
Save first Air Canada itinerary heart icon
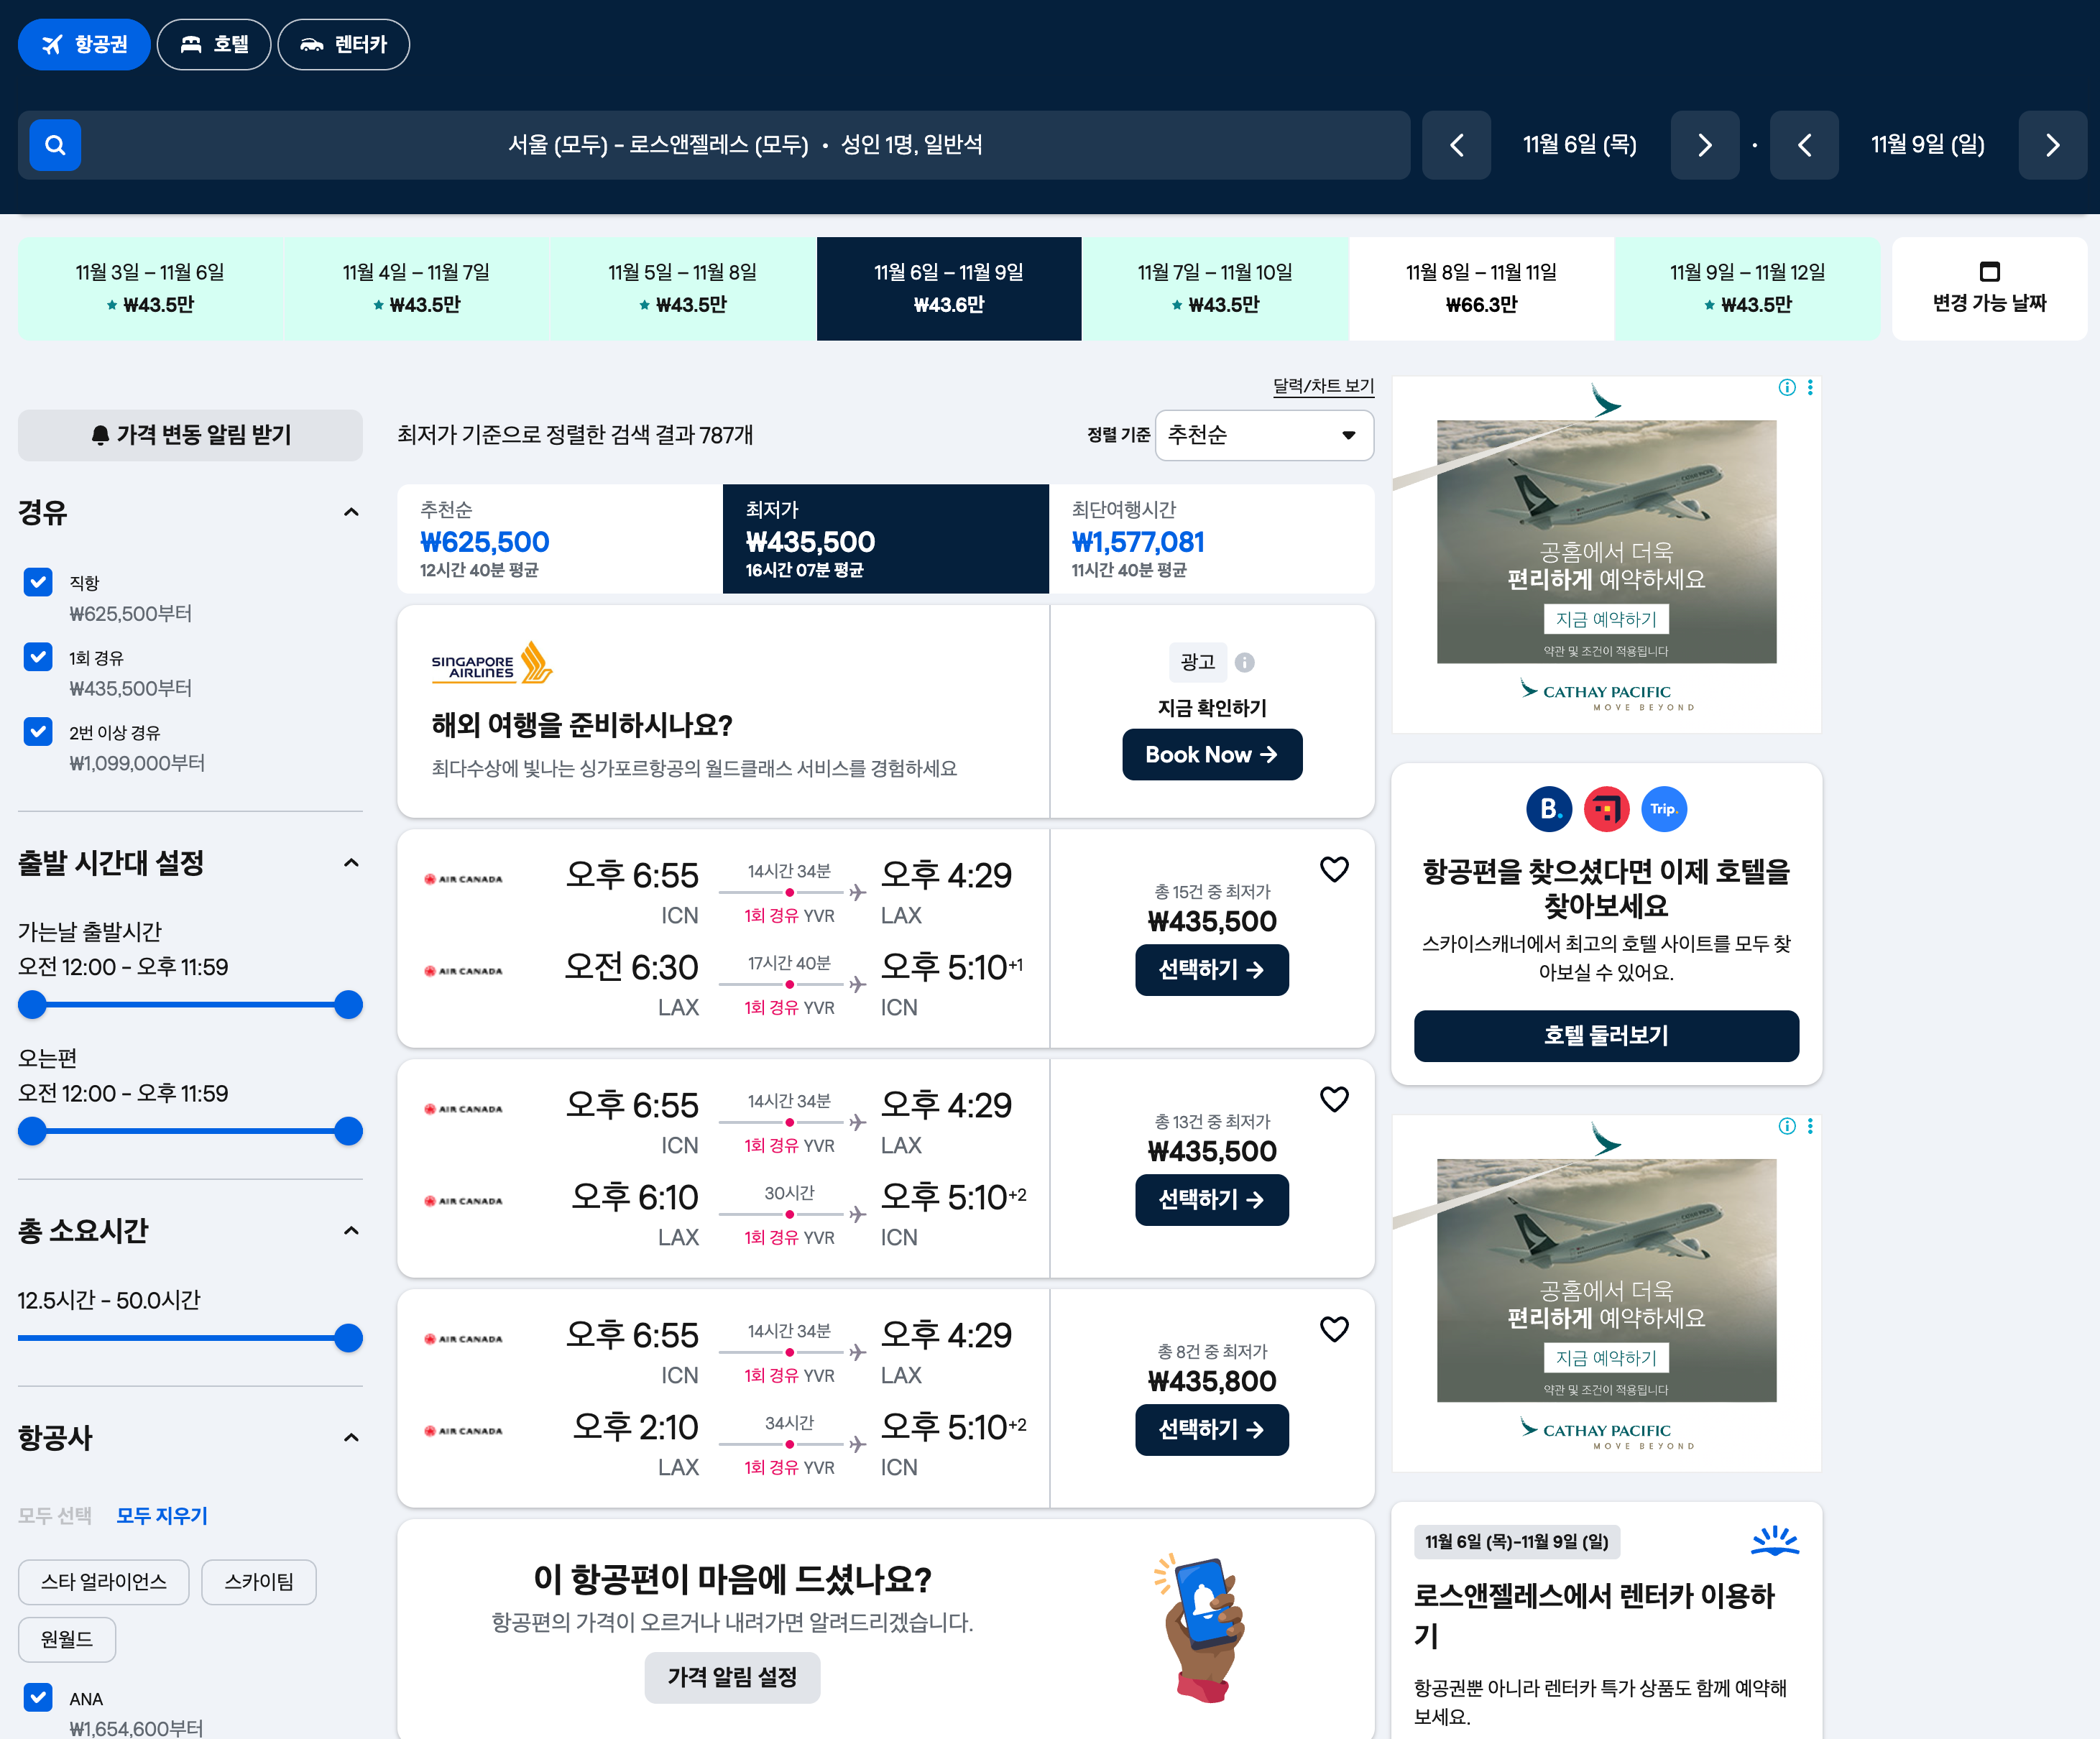coord(1334,869)
